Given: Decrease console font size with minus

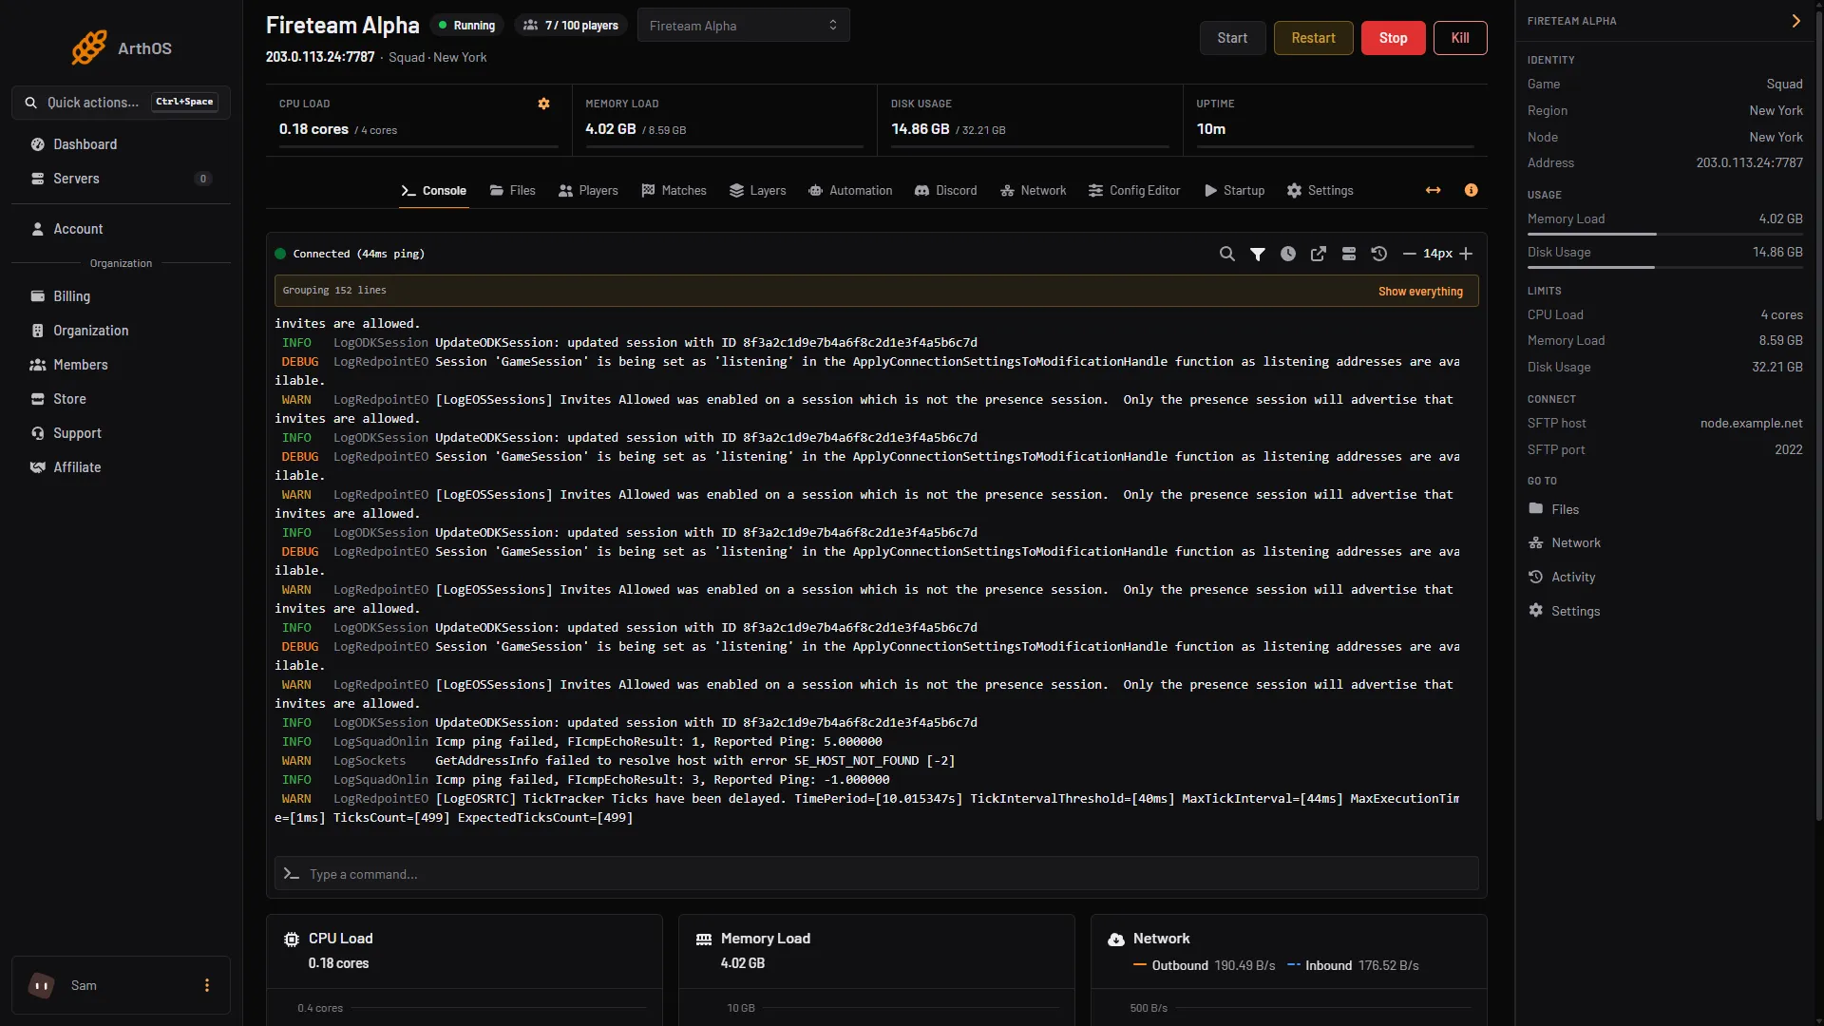Looking at the screenshot, I should pyautogui.click(x=1410, y=254).
